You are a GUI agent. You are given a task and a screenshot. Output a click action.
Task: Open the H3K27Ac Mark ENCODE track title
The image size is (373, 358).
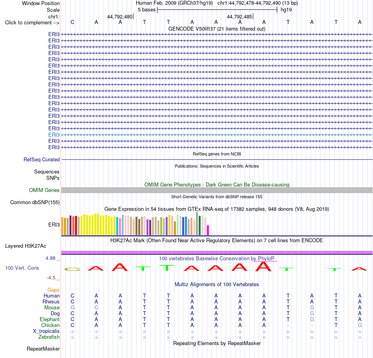(x=217, y=241)
